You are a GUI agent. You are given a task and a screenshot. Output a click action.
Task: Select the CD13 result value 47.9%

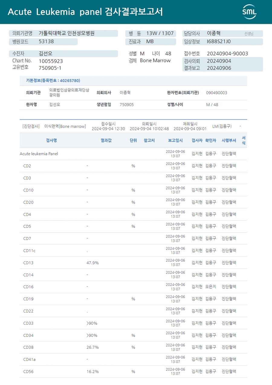tap(92, 263)
